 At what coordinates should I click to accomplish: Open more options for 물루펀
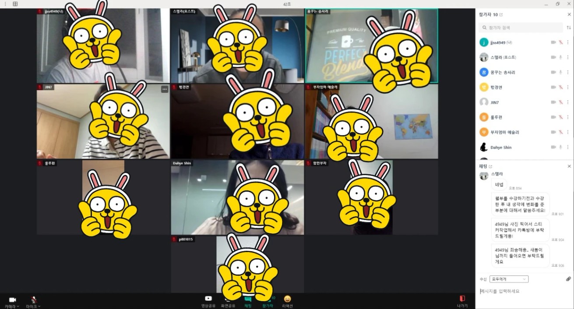tap(568, 117)
